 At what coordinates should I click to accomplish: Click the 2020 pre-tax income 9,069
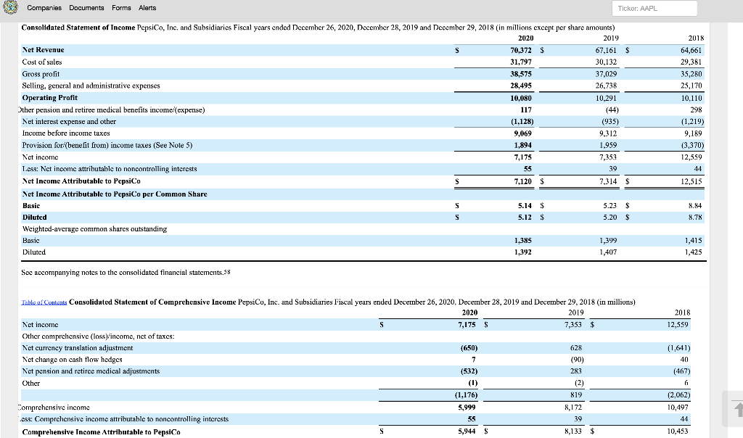tap(522, 133)
